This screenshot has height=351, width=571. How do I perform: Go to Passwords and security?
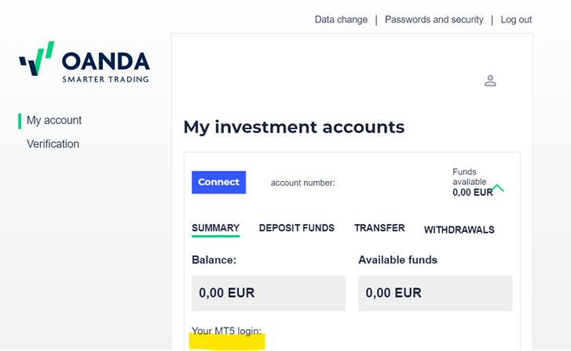point(434,20)
